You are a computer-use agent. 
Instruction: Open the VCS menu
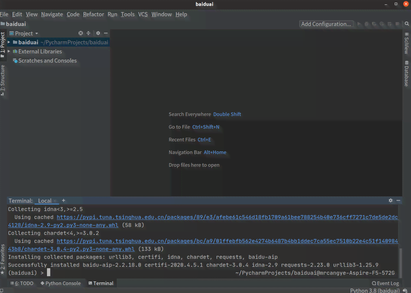(143, 14)
